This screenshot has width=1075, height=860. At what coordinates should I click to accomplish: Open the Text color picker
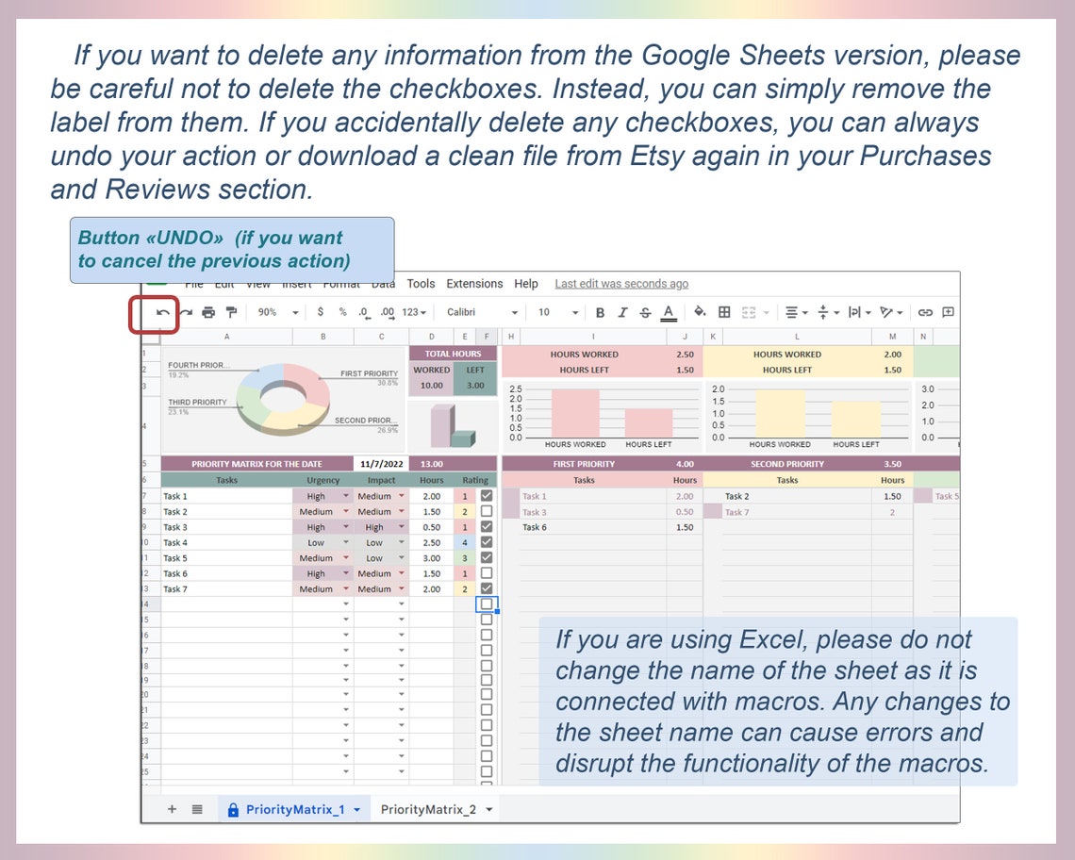669,312
